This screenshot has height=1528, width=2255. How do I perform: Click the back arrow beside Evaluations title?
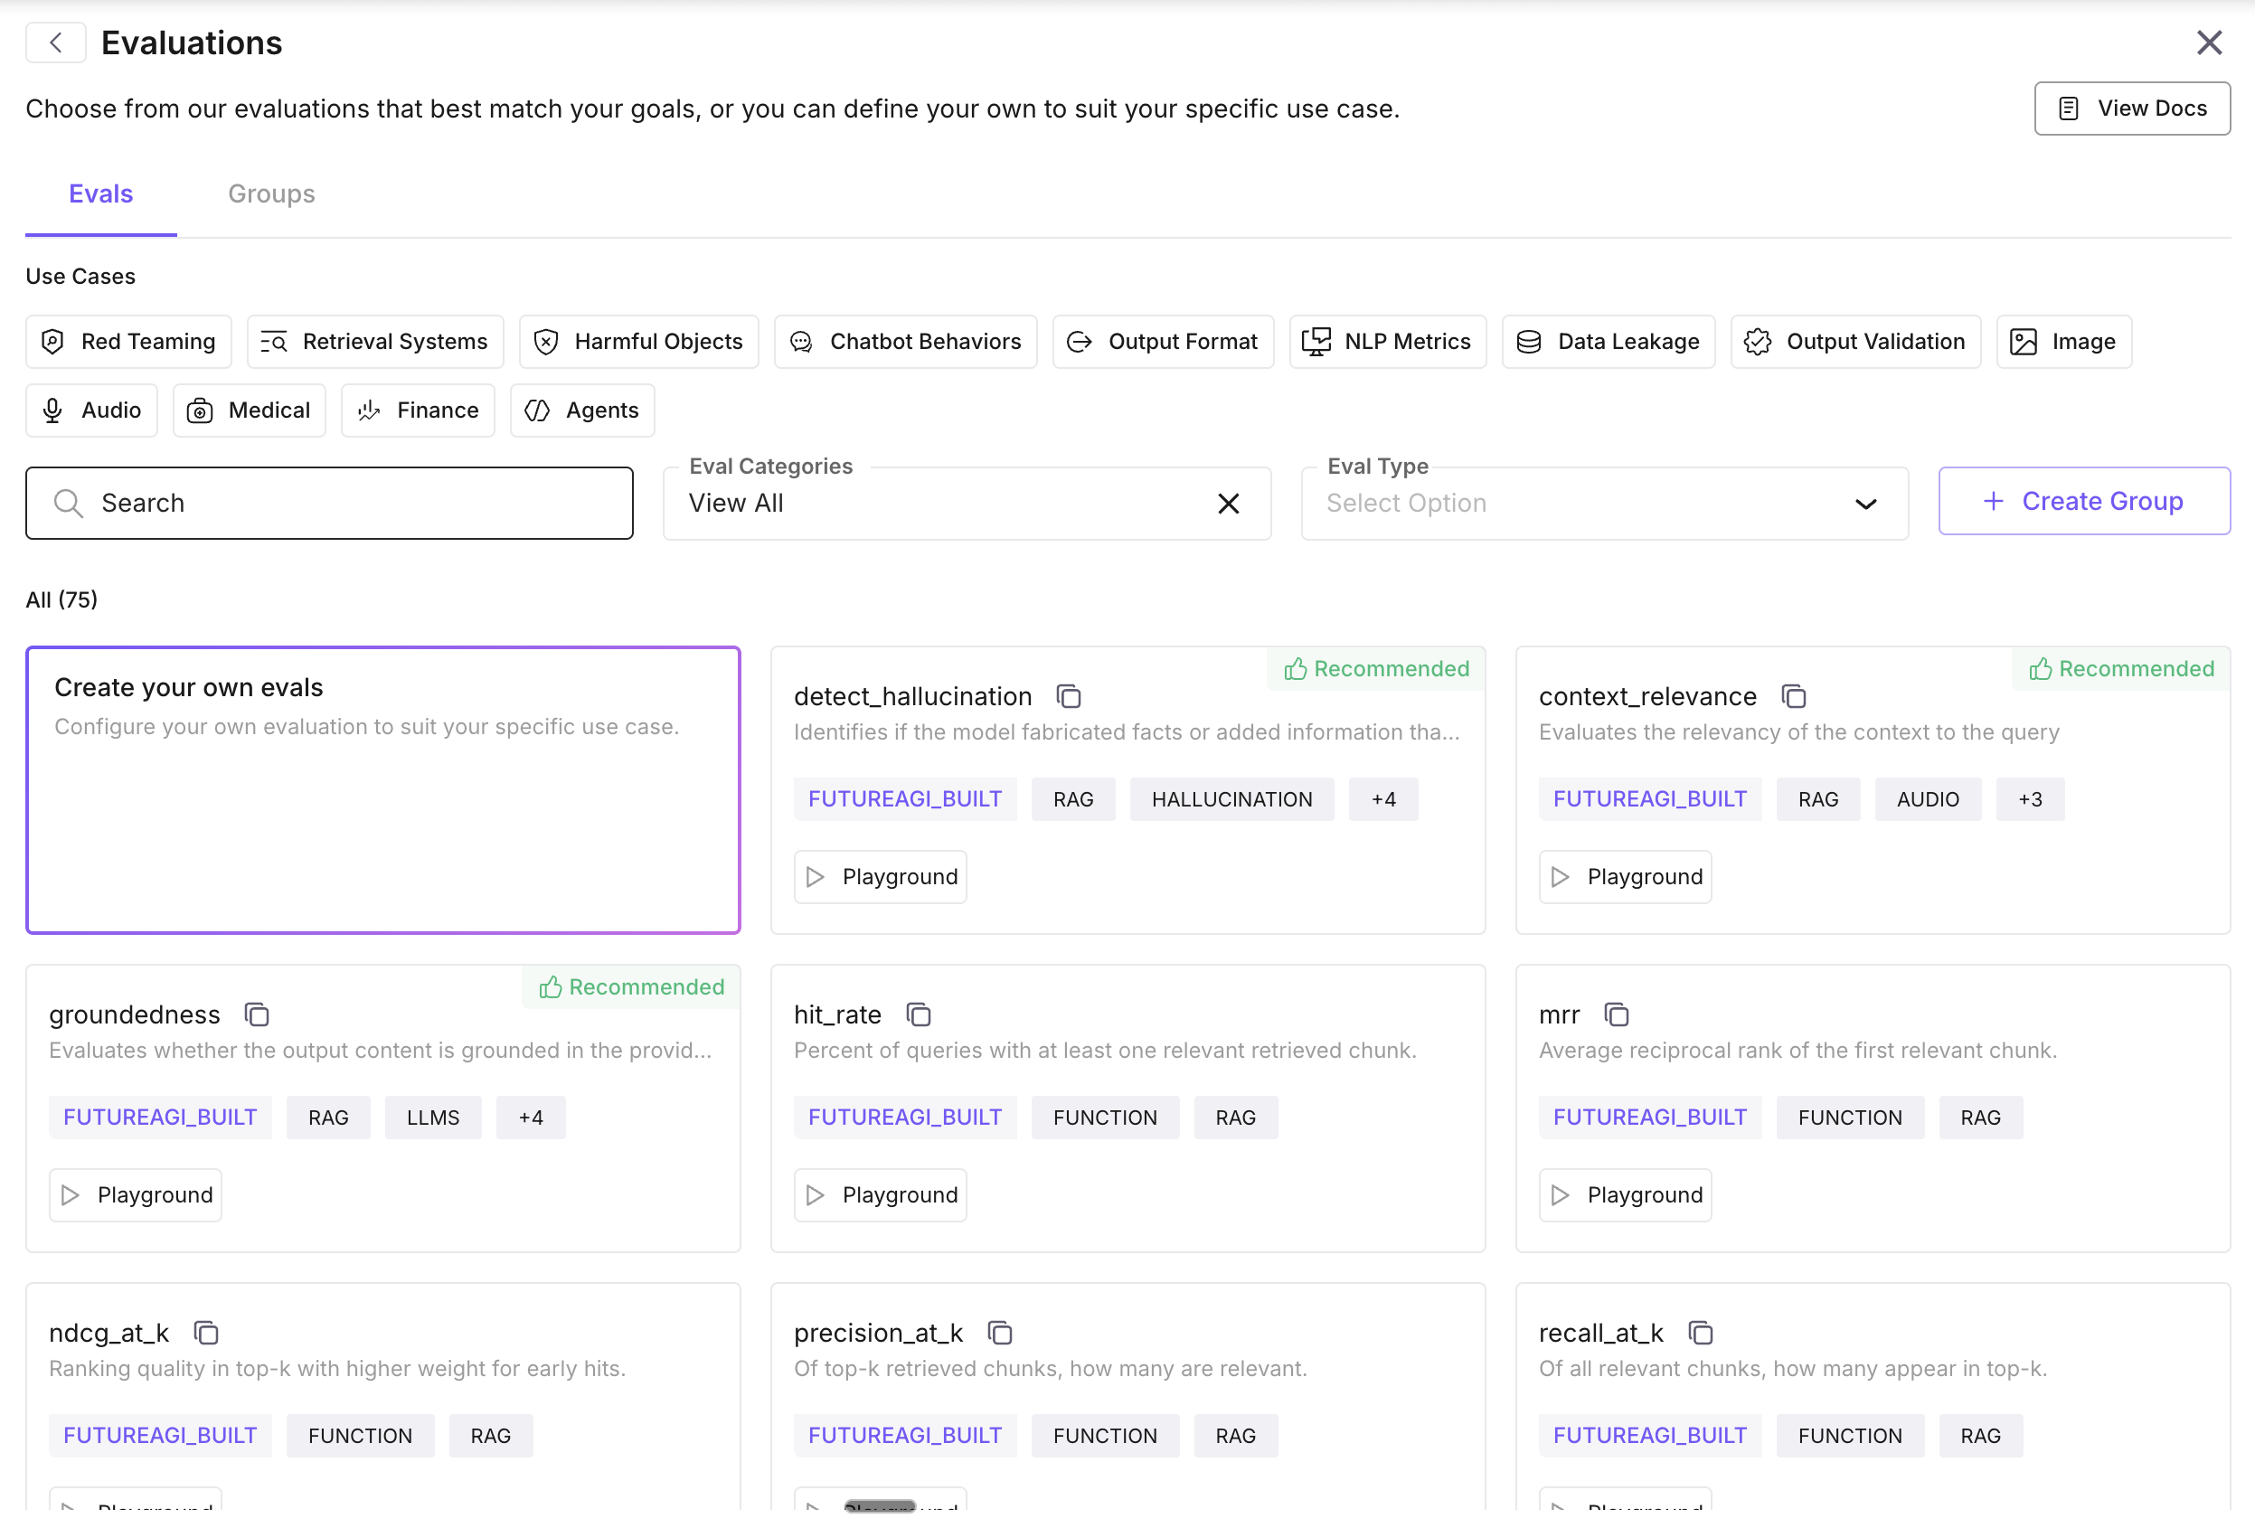pos(55,42)
